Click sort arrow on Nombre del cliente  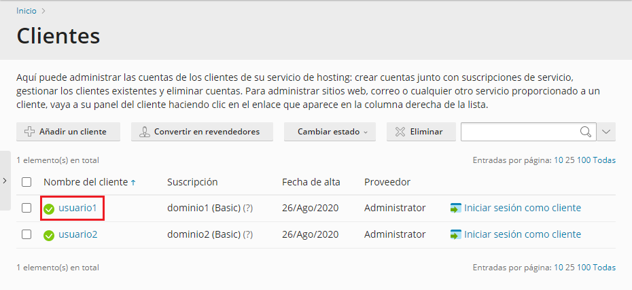[133, 183]
